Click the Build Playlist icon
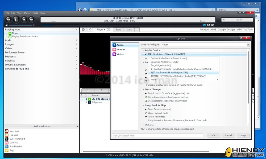Image resolution: width=266 pixels, height=159 pixels. pyautogui.click(x=7, y=147)
